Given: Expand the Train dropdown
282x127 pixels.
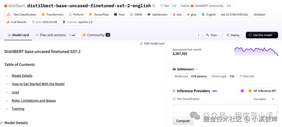Looking at the screenshot, I should pos(213,35).
